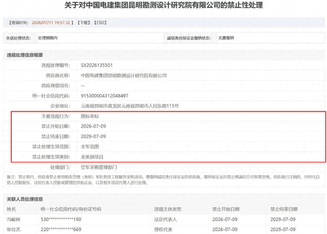Click the 关联人员处理信息 section header
327x234 pixels.
(x=25, y=199)
